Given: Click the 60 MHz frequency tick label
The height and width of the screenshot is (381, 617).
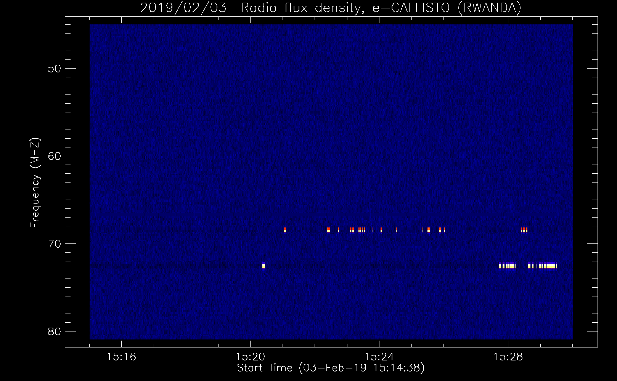Looking at the screenshot, I should coord(55,156).
